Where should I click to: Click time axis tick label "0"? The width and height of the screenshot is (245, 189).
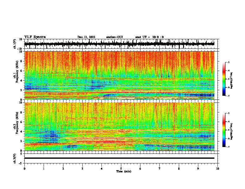[x=24, y=169]
